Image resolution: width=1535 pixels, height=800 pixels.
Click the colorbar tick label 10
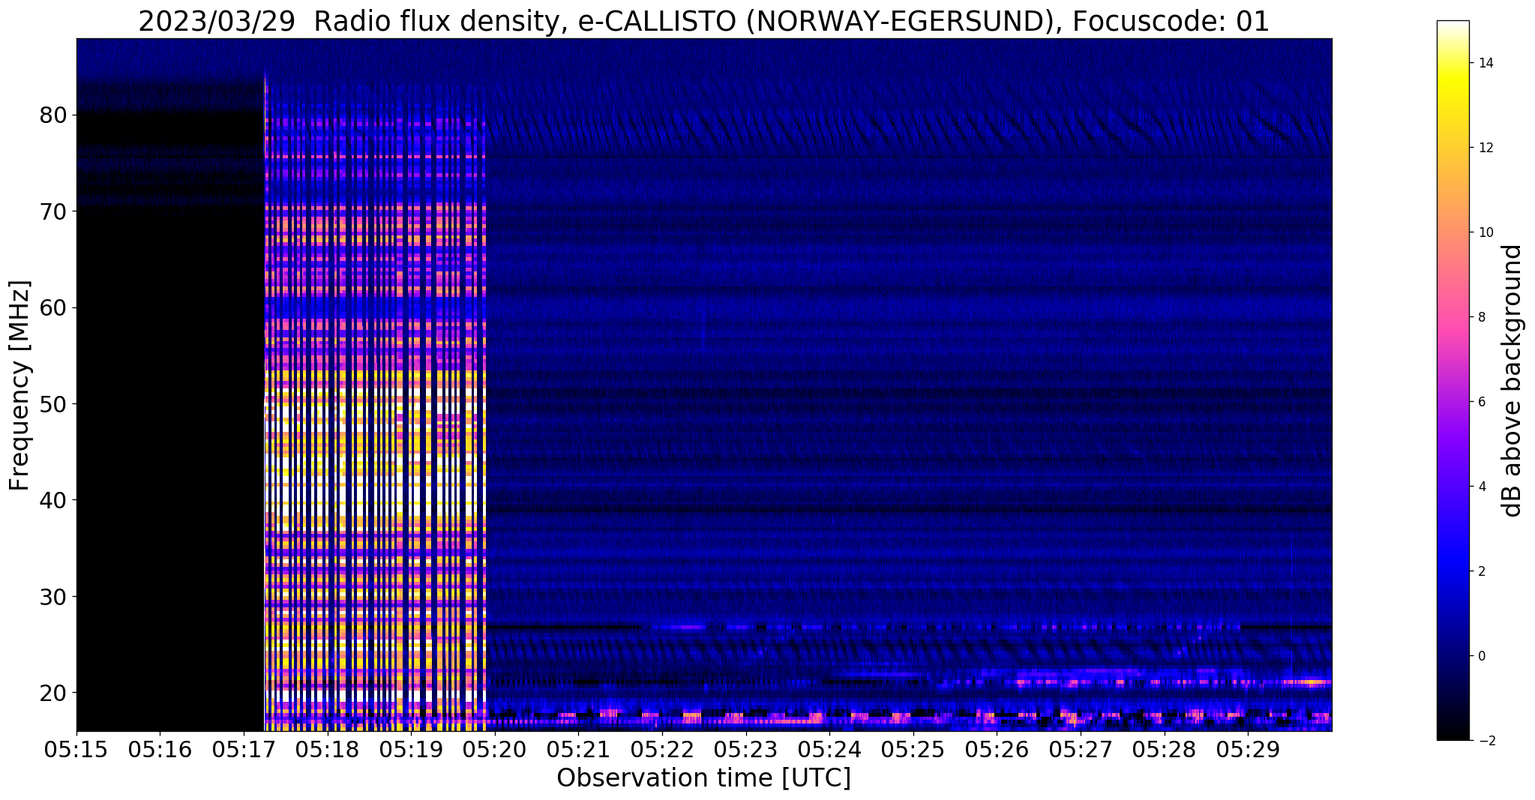(1485, 232)
